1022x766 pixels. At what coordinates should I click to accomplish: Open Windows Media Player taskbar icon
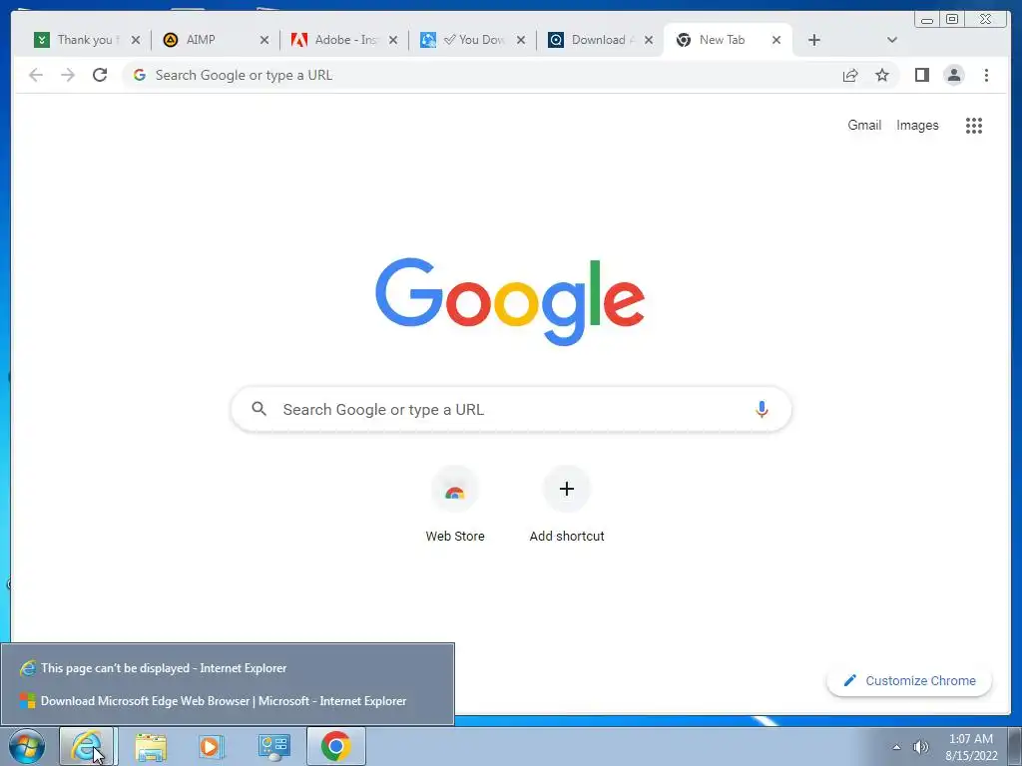click(x=211, y=746)
